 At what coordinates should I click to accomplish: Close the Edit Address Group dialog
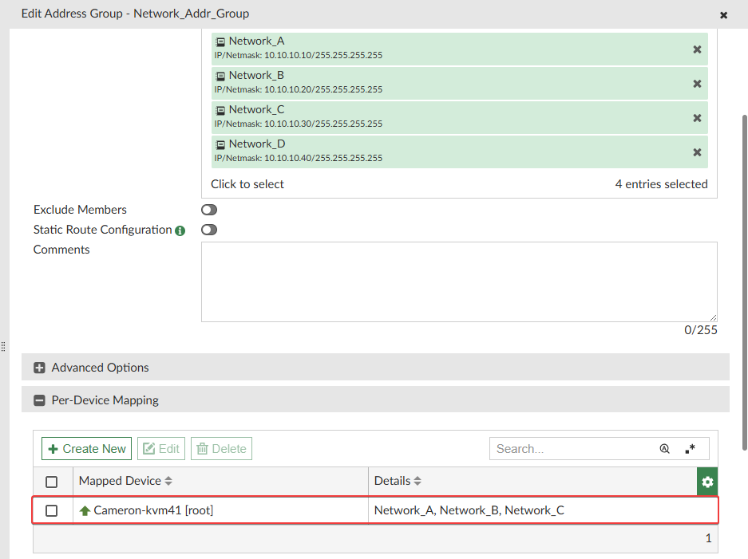point(723,15)
